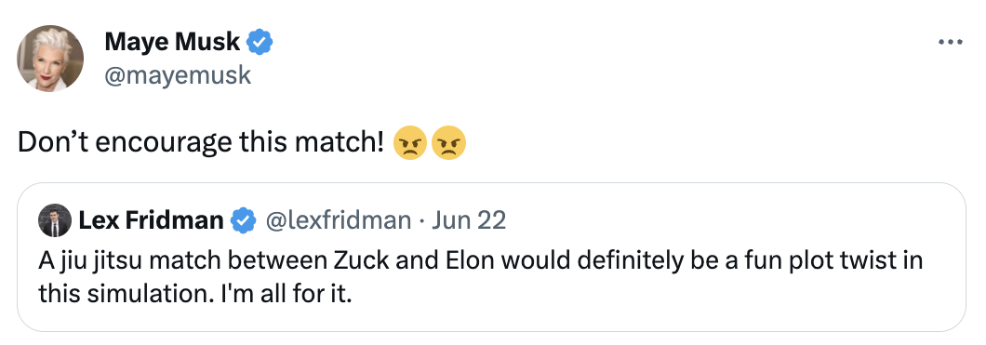Click the Maye Musk display name

(x=172, y=42)
